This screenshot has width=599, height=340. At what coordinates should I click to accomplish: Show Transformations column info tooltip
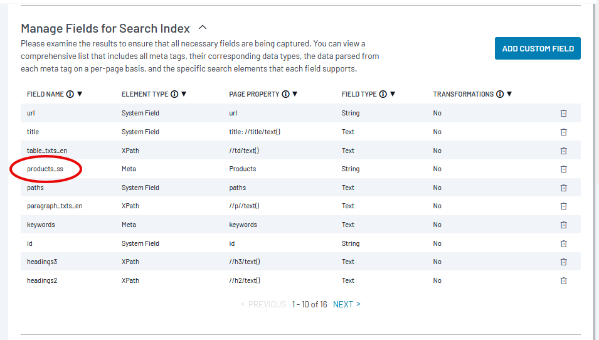tap(500, 94)
